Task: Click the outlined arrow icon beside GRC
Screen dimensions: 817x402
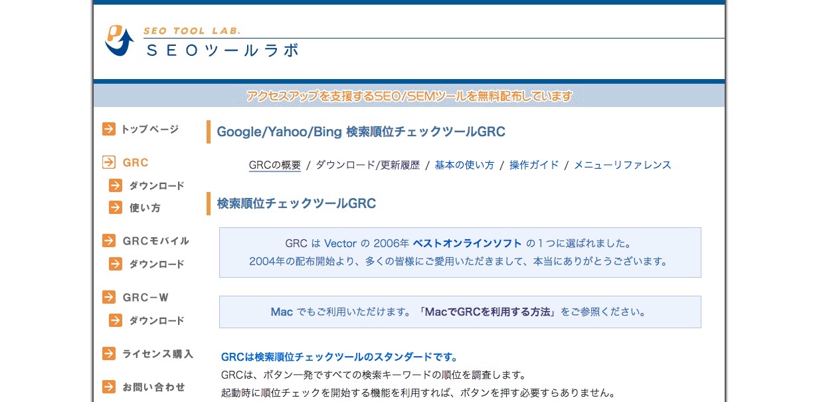Action: (109, 162)
